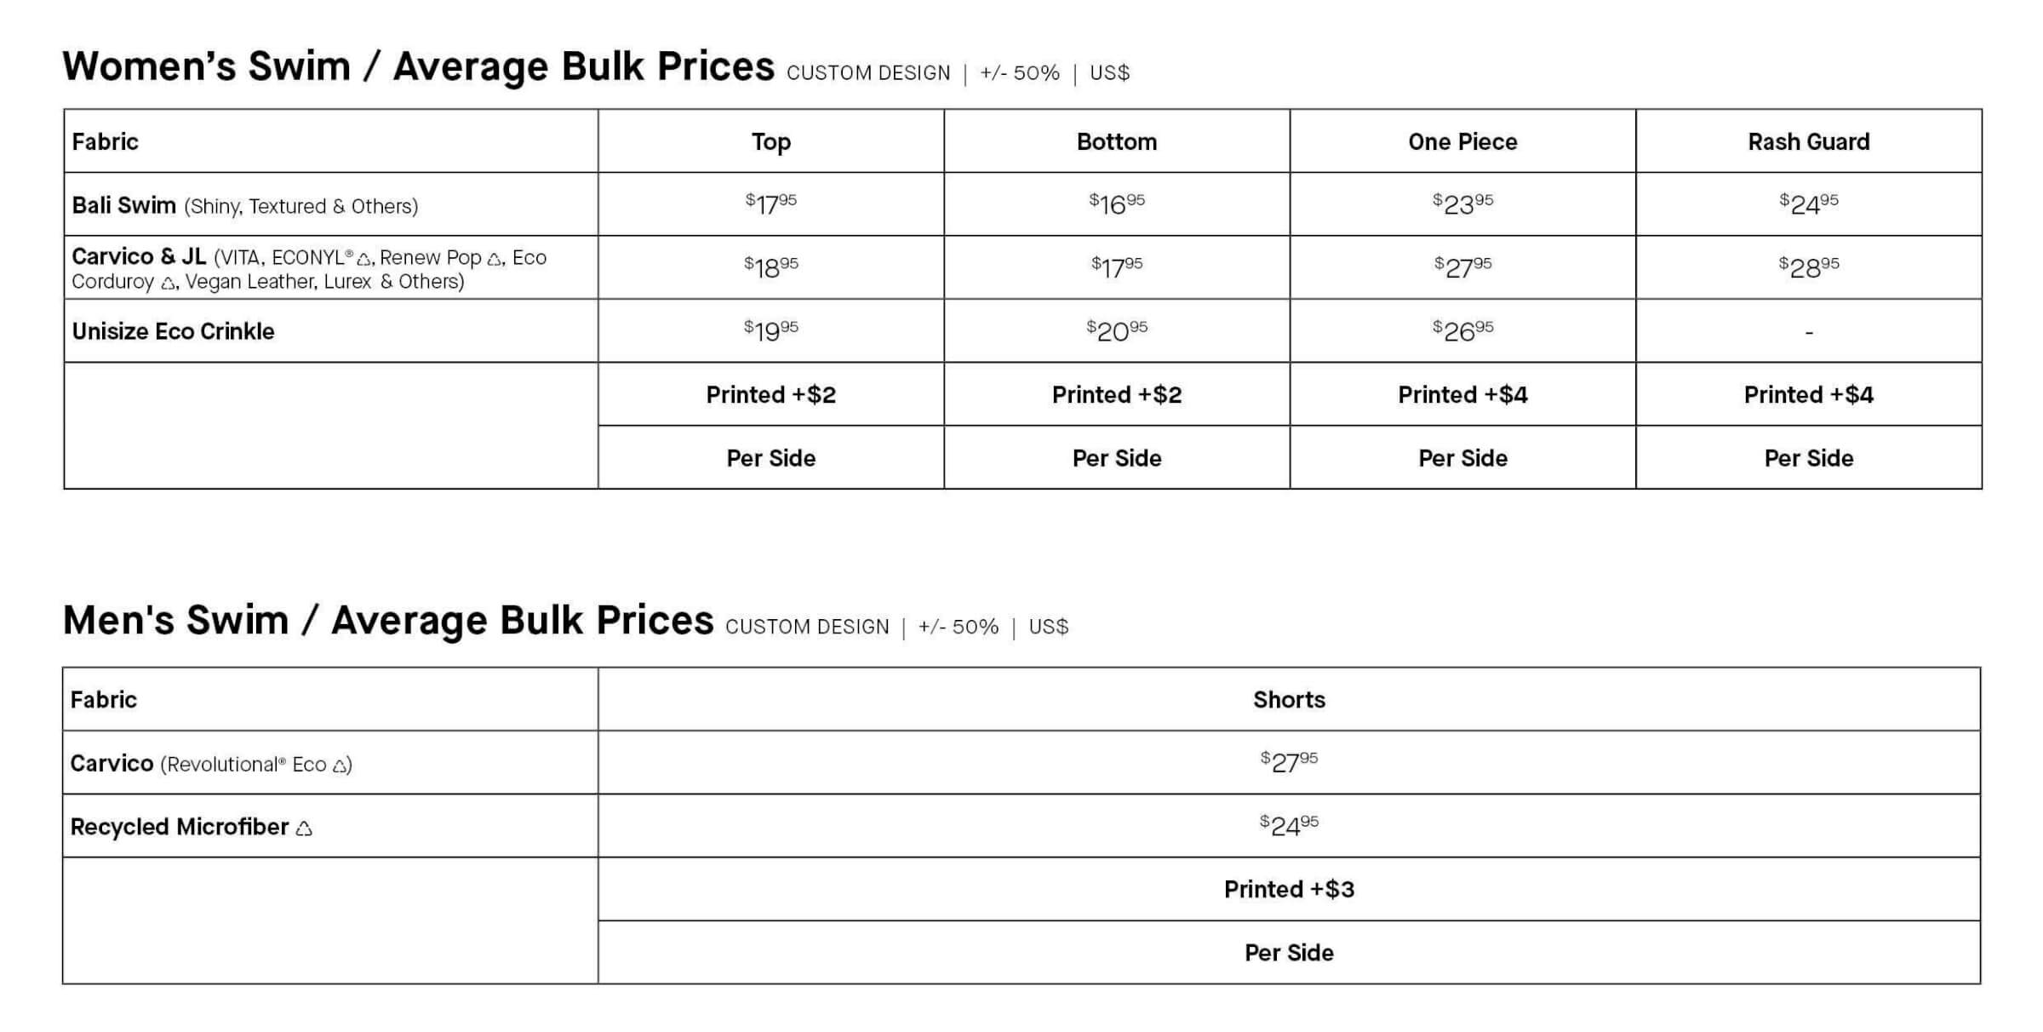Screen dimensions: 2043x1032
Task: Click the Recycled Microfiber Shorts price $24.95
Action: coord(1289,825)
